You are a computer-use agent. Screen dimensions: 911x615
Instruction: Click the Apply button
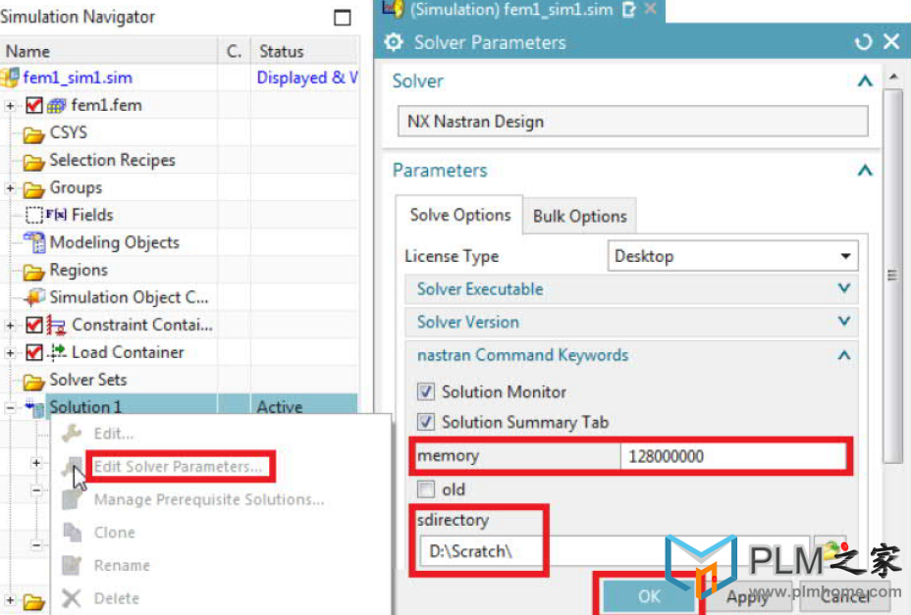[x=746, y=597]
